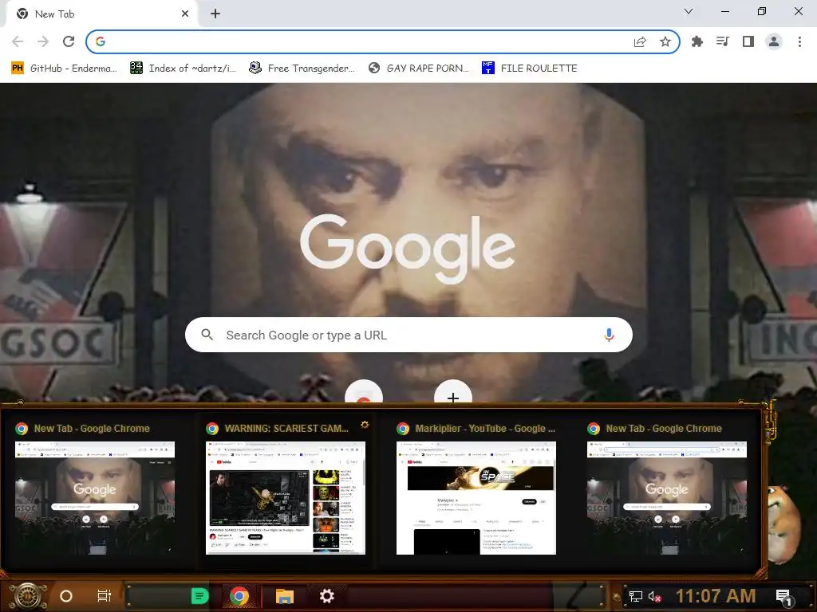Go forward using the browser forward arrow
This screenshot has height=612, width=817.
point(43,41)
